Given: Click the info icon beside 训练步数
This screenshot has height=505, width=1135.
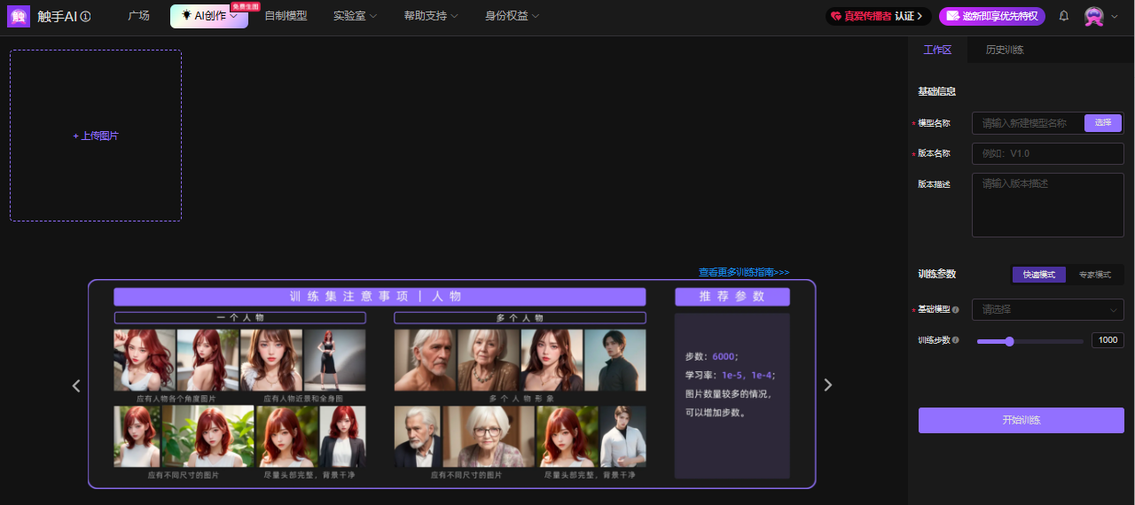Looking at the screenshot, I should pyautogui.click(x=955, y=340).
